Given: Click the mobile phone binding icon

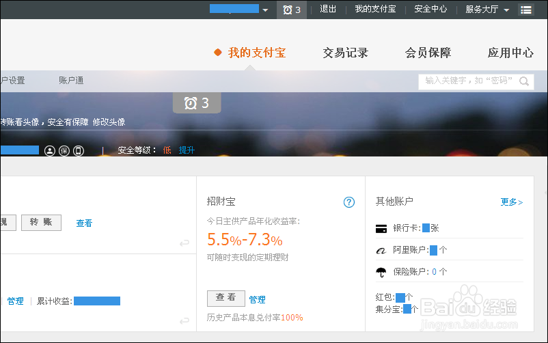Looking at the screenshot, I should tap(79, 151).
